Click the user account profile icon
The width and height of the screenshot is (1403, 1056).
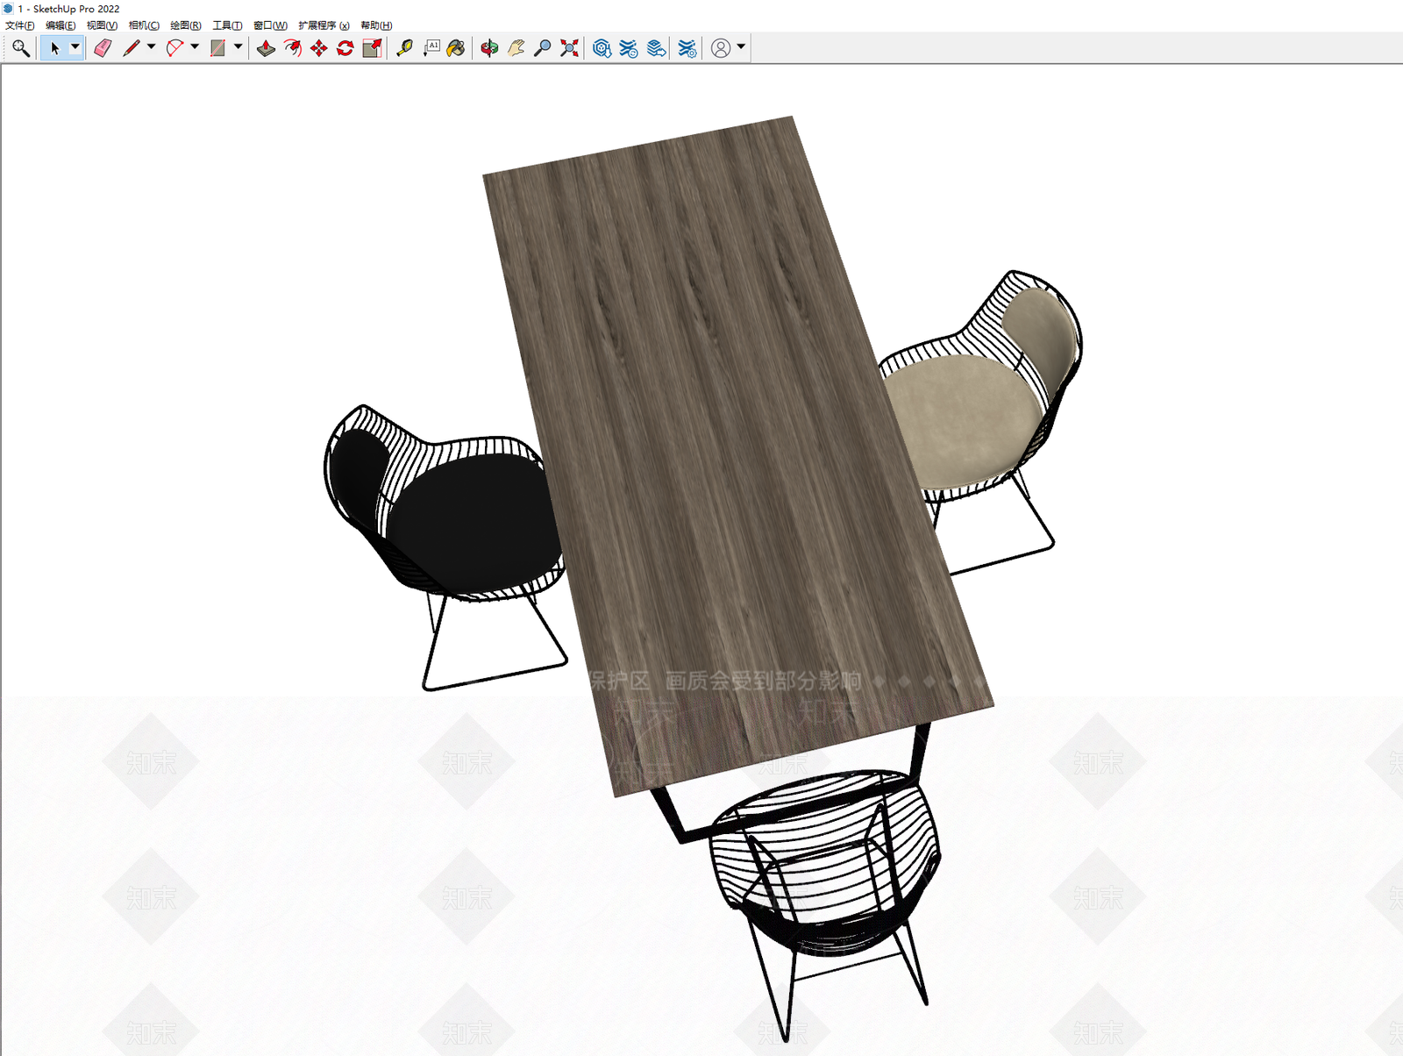(x=721, y=48)
